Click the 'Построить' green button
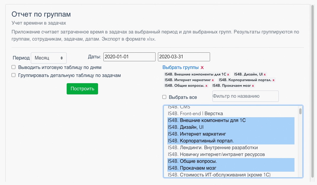Screen dimensions: 317x185 (82, 89)
